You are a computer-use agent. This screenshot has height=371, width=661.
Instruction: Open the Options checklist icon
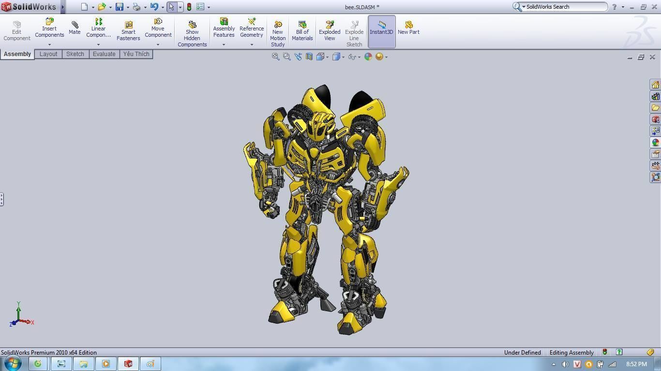[x=200, y=7]
